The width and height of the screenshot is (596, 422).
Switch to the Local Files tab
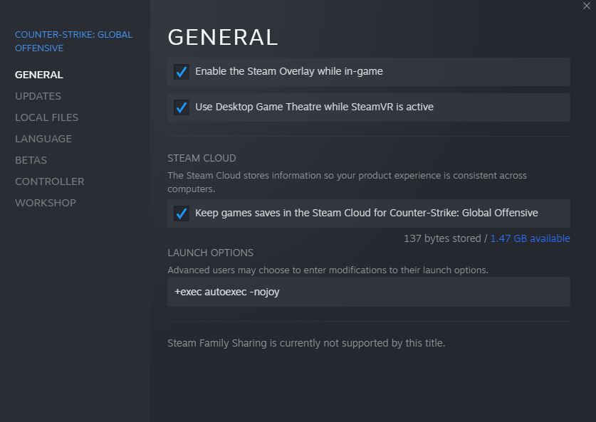(x=46, y=117)
